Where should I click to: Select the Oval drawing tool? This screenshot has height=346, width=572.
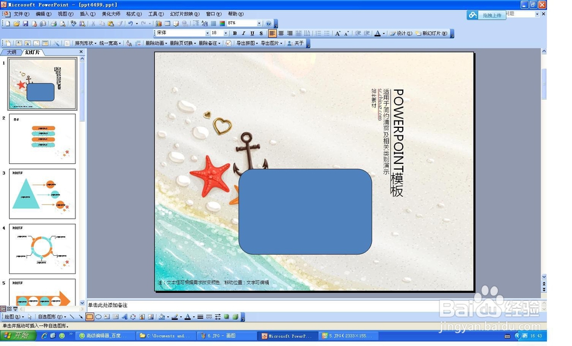click(x=98, y=317)
